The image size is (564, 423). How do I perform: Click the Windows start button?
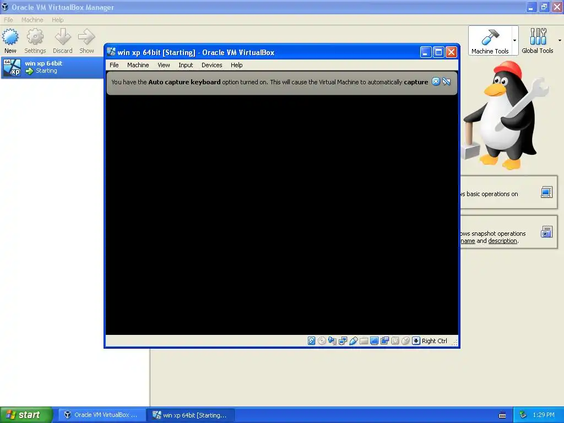pyautogui.click(x=26, y=415)
